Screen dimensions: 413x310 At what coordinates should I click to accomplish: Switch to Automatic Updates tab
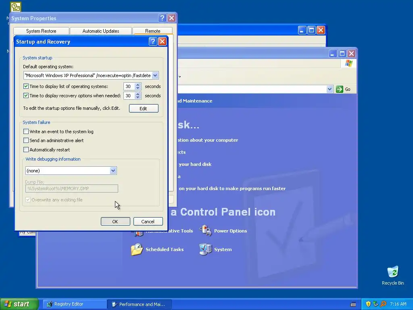pyautogui.click(x=100, y=31)
